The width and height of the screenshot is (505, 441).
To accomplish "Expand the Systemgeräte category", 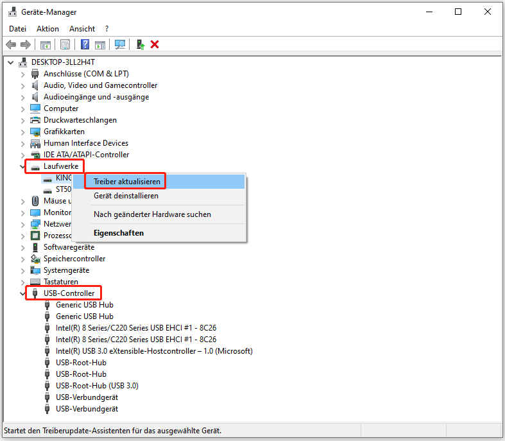I will (x=22, y=271).
